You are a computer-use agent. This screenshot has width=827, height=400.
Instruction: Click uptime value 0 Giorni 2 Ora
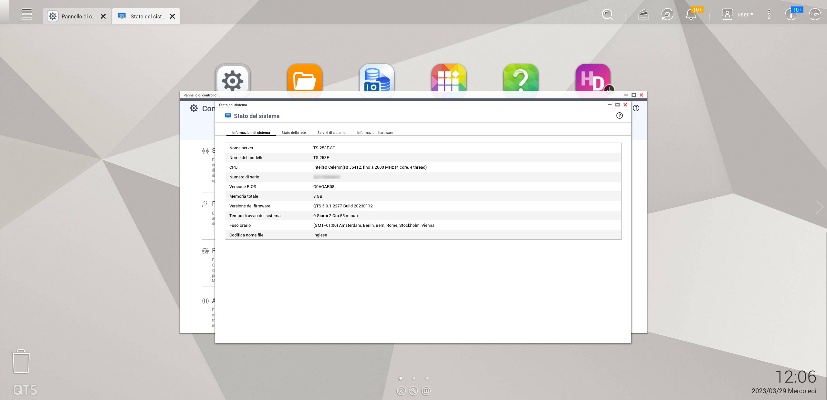tap(335, 216)
